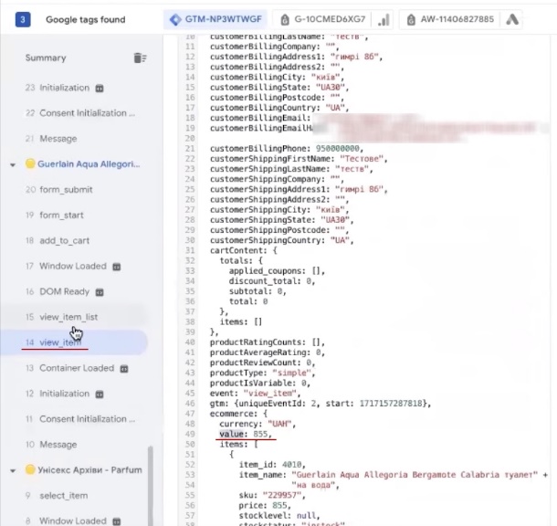The width and height of the screenshot is (557, 526).
Task: Click the bar chart icon in the tag bar
Action: point(384,19)
